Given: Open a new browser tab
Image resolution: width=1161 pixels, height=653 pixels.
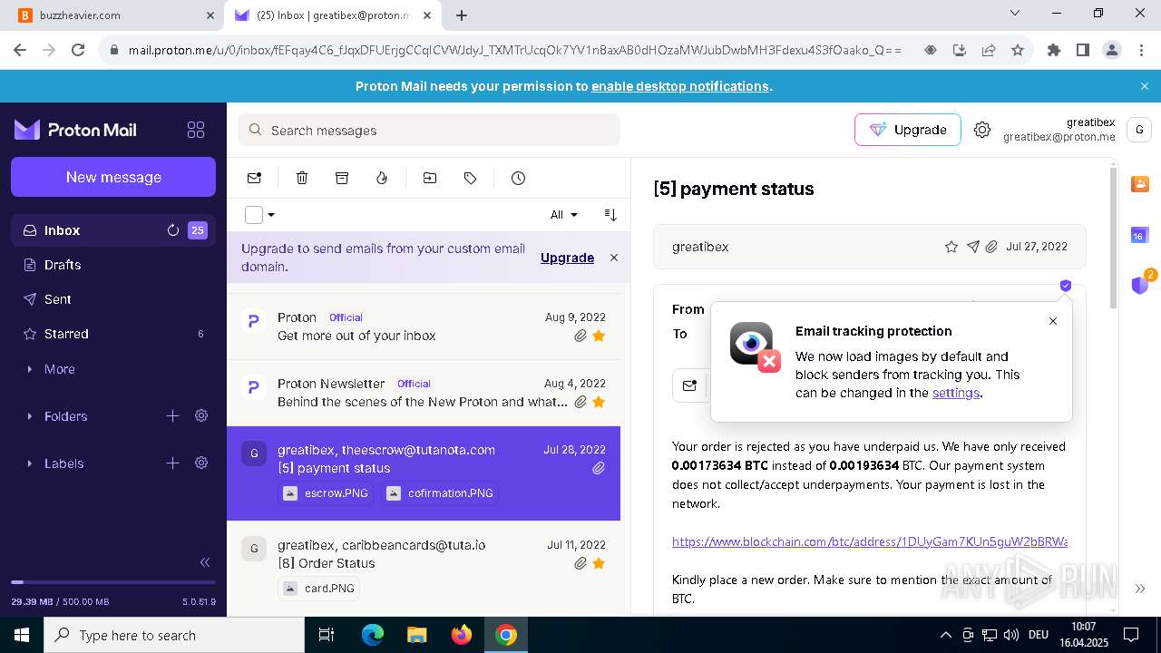Looking at the screenshot, I should pos(462,15).
